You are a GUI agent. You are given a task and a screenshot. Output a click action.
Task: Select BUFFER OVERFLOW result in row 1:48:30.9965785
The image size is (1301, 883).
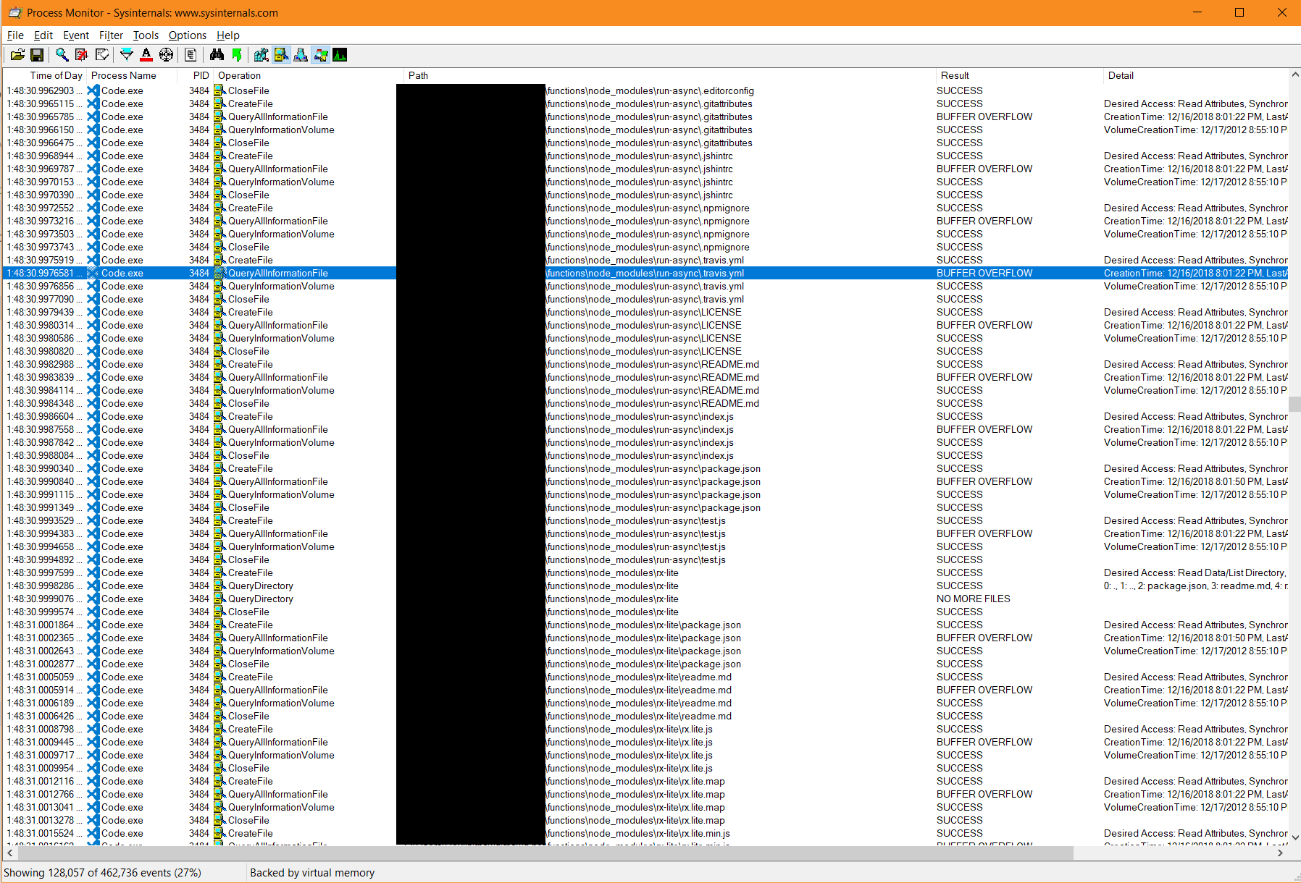point(984,117)
